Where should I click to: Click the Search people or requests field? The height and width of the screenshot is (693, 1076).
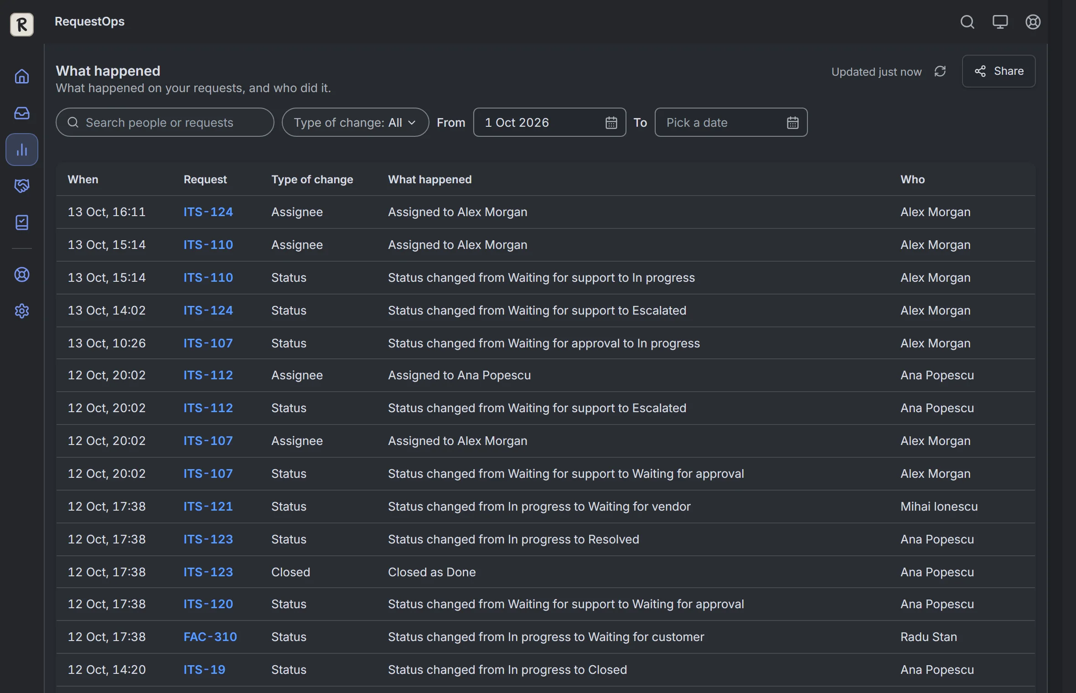165,122
